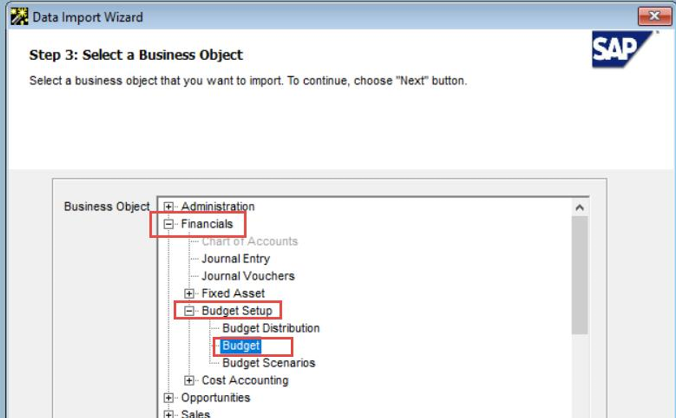Select the Administration tree item

(x=218, y=207)
